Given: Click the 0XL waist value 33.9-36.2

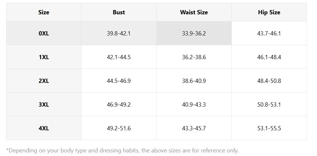Looking at the screenshot, I should [x=194, y=33].
